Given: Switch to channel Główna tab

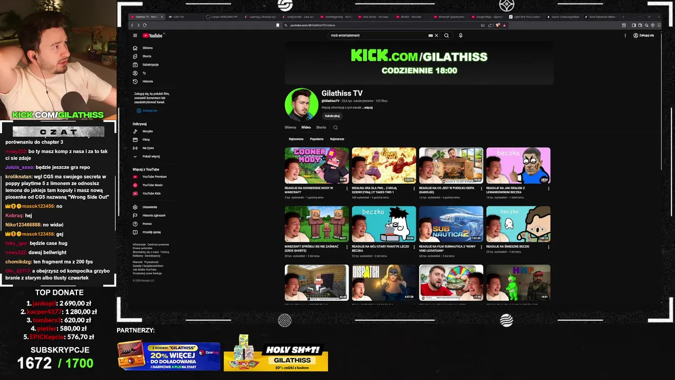Looking at the screenshot, I should [290, 127].
